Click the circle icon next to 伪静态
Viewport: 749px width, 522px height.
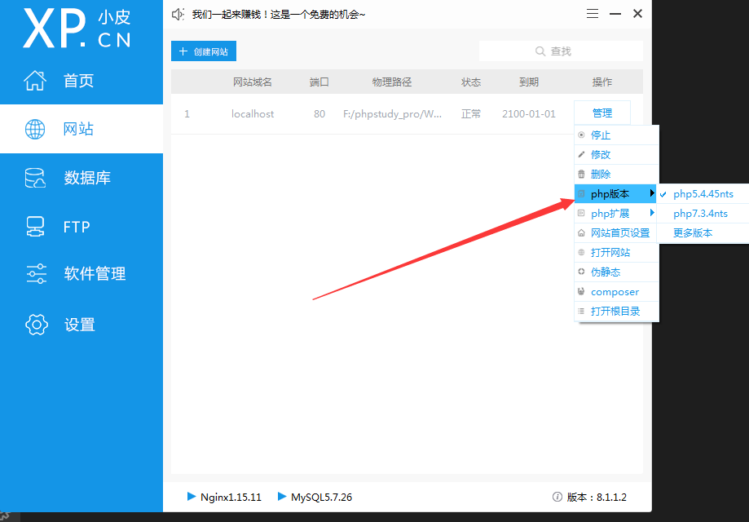581,272
